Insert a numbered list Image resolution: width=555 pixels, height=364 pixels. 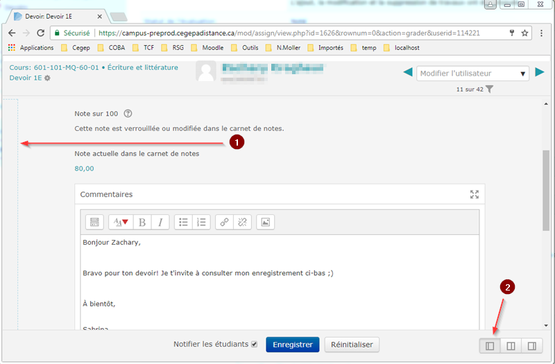coord(202,222)
